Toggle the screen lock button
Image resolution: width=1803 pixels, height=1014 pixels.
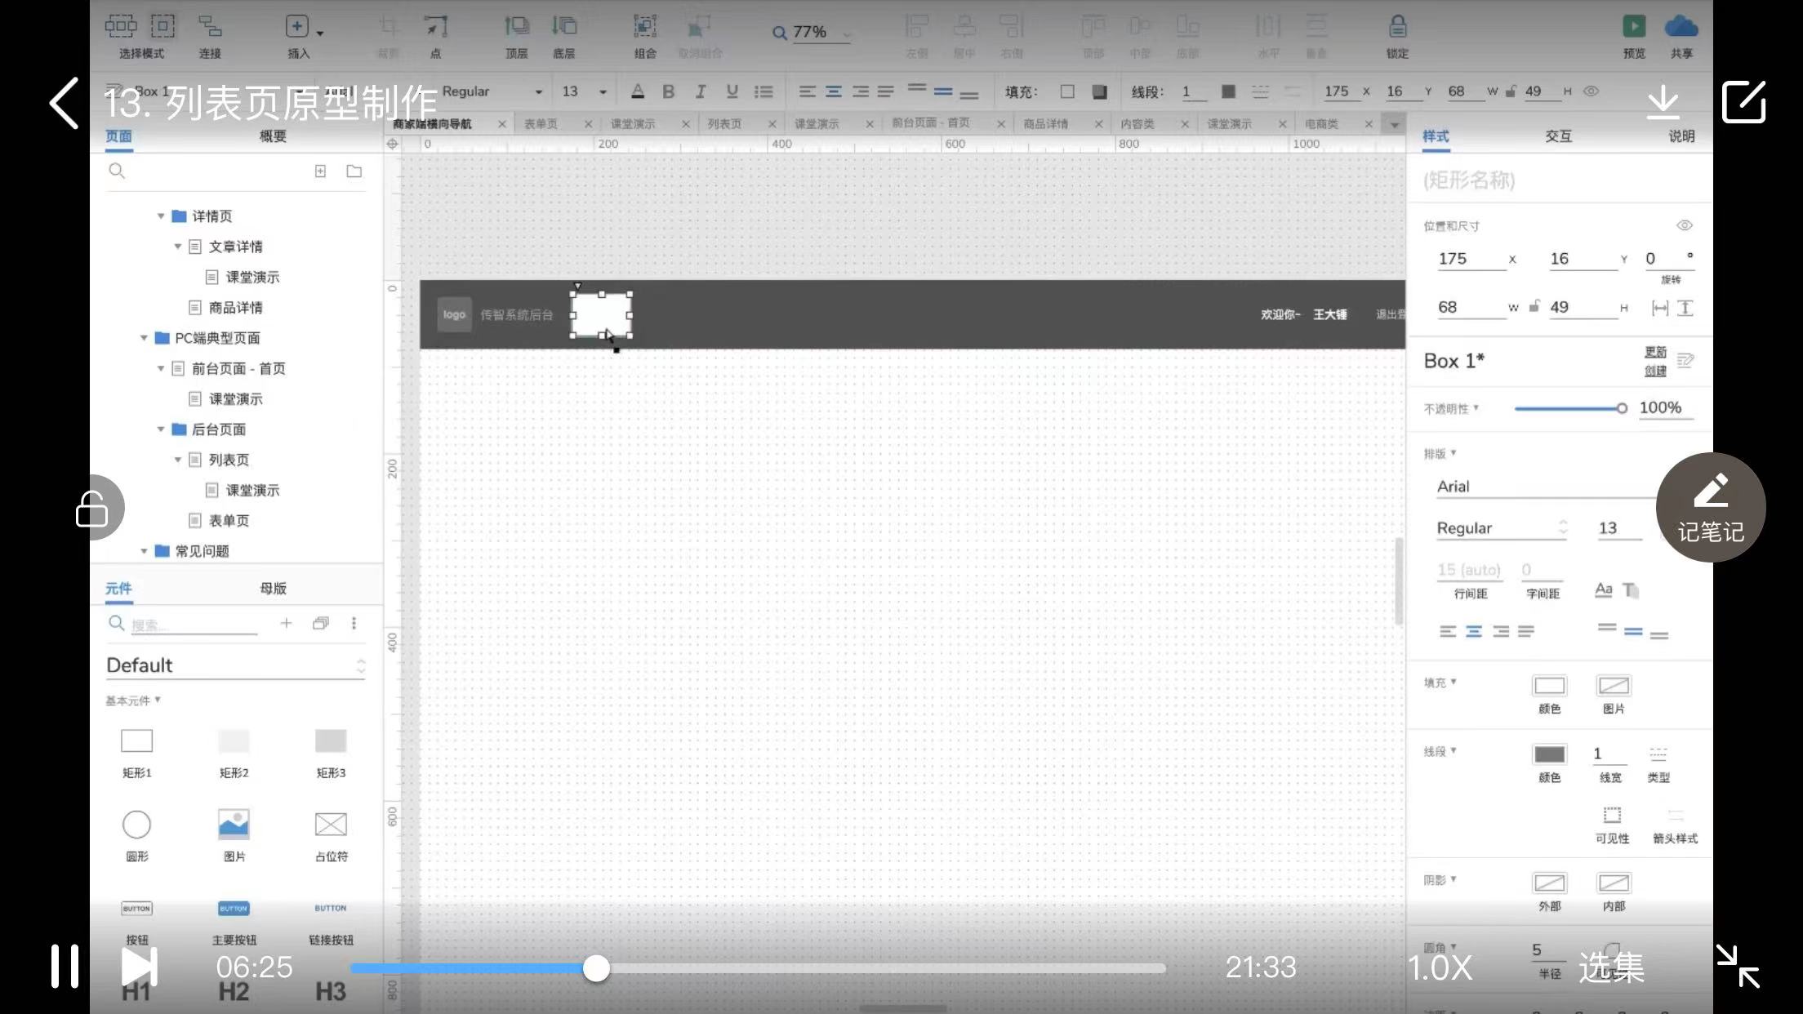click(x=92, y=508)
